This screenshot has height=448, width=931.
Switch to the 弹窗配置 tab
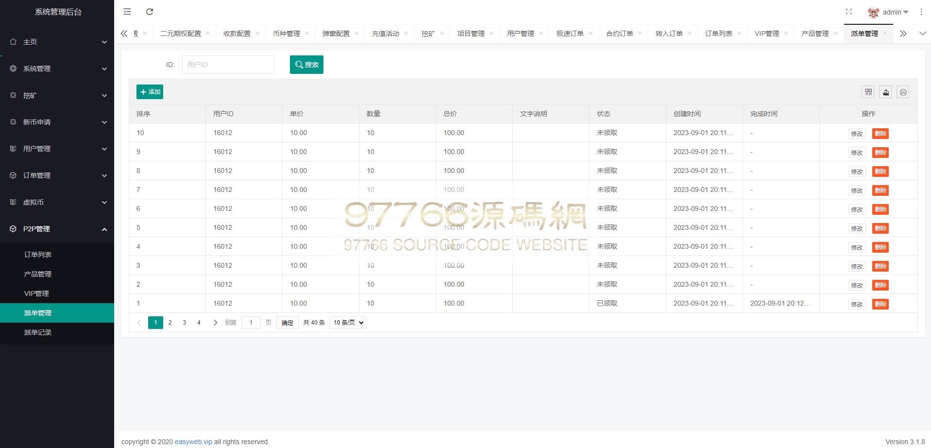pos(336,34)
